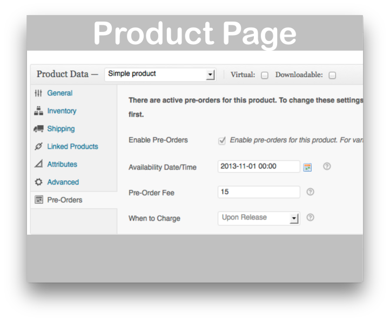
Task: Open the Availability Date calendar picker
Action: 307,167
